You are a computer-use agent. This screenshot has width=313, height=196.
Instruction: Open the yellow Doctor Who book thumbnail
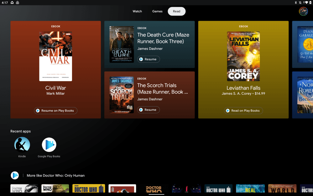coord(89,188)
